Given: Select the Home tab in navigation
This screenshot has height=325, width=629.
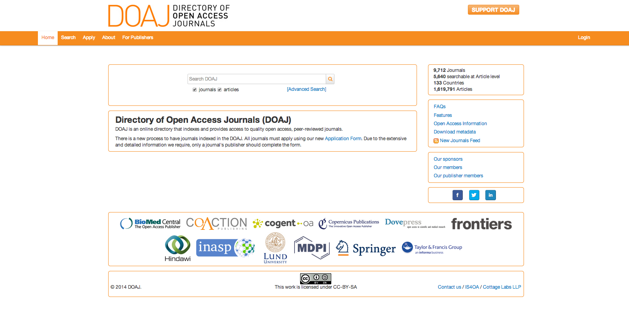Looking at the screenshot, I should (48, 38).
